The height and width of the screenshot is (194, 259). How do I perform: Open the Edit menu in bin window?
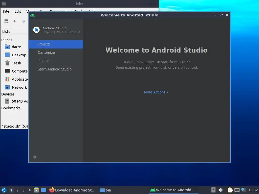pos(18,11)
